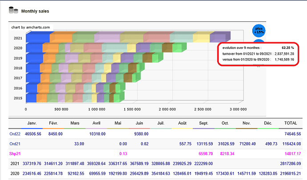Click the Ord22 February value 8450.00
The width and height of the screenshot is (307, 180).
56,134
